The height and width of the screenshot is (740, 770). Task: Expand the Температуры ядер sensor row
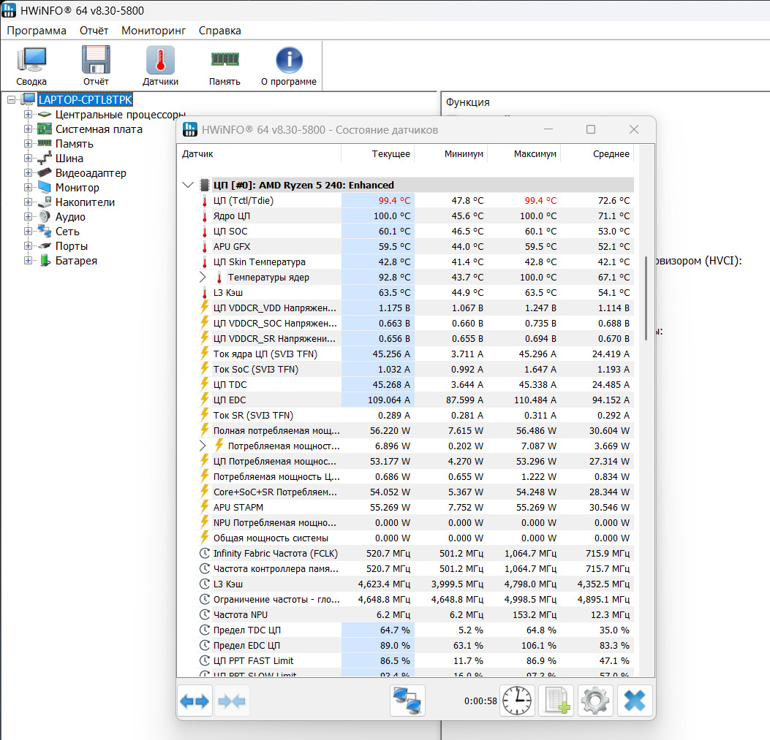(x=203, y=278)
